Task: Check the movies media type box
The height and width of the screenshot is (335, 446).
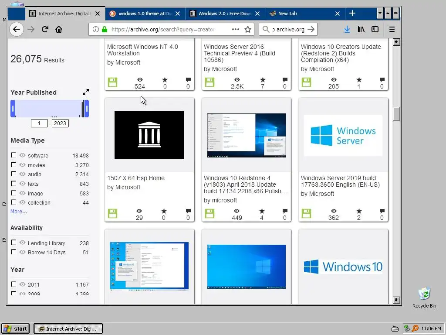Action: pos(14,164)
